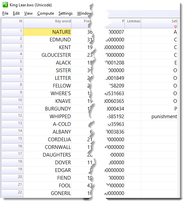
Task: Sort by the N column header
Action: tap(12, 23)
